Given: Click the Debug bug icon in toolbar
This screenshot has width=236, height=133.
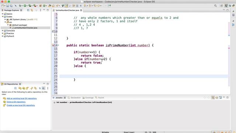Looking at the screenshot, I should tap(20, 6).
